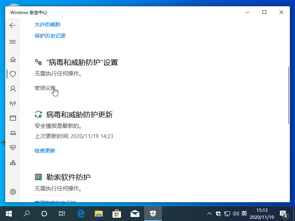Screen dimensions: 295x221
Task: Open Windows Security shield in system tray
Action: click(218, 213)
